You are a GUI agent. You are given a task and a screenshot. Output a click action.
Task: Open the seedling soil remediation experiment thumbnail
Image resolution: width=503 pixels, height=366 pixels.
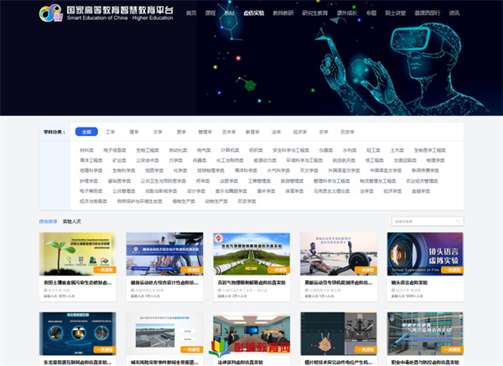point(78,254)
